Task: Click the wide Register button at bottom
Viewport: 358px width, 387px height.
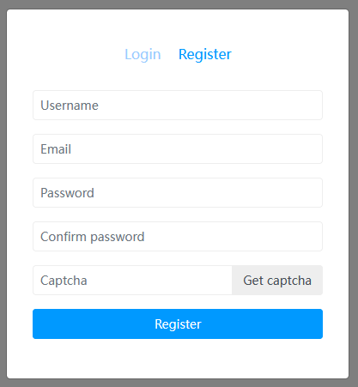Action: pos(178,324)
